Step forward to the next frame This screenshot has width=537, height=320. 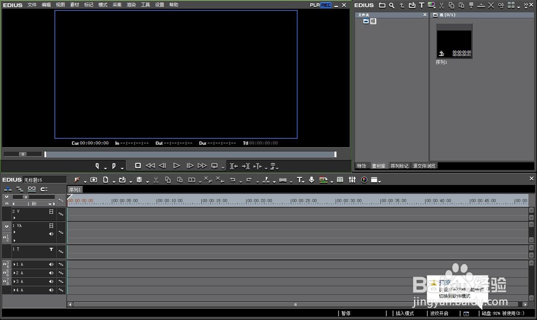point(190,166)
